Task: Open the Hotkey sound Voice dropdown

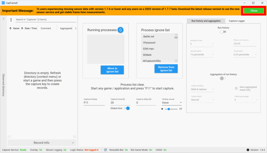Action: 172,103
